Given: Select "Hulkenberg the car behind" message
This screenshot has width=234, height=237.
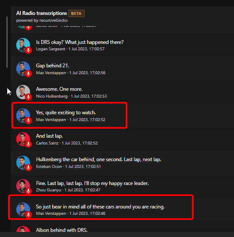Looking at the screenshot, I should click(99, 159).
